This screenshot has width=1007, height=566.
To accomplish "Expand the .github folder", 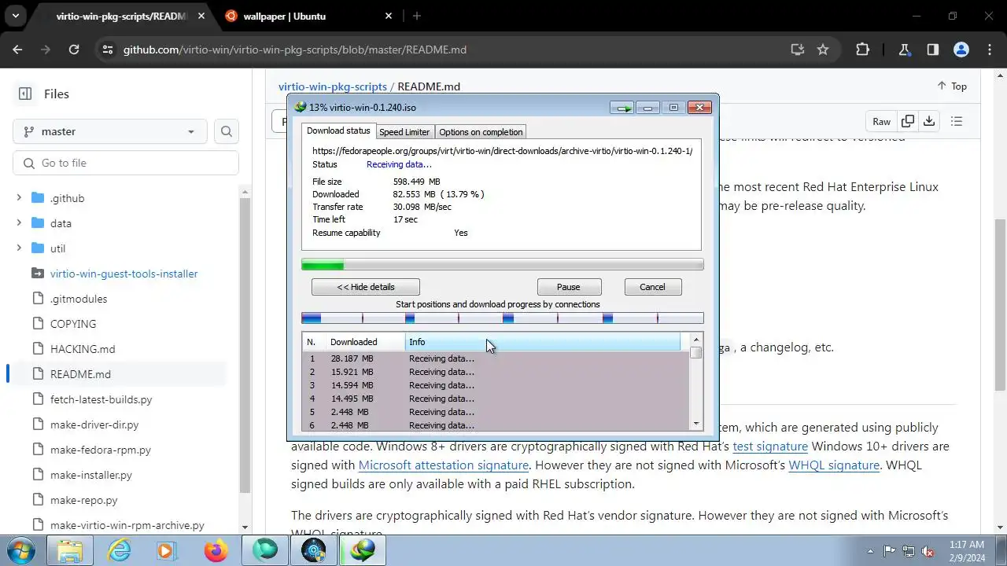I will point(19,198).
